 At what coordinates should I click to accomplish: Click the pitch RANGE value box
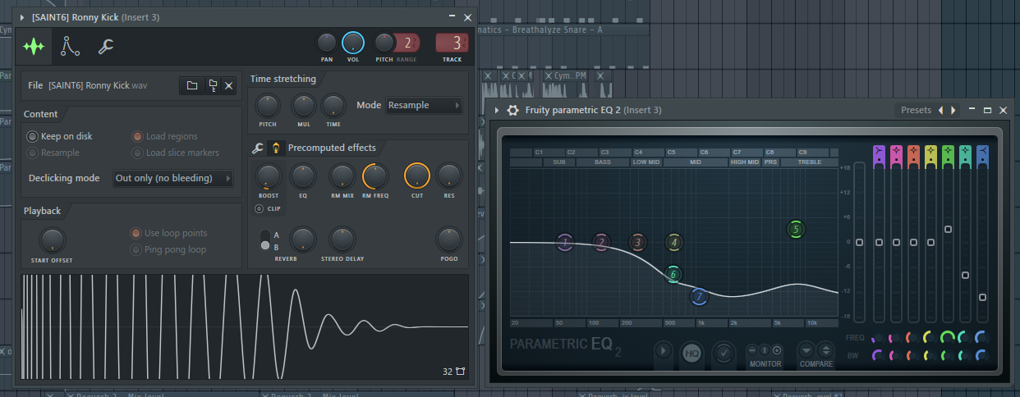pyautogui.click(x=407, y=43)
